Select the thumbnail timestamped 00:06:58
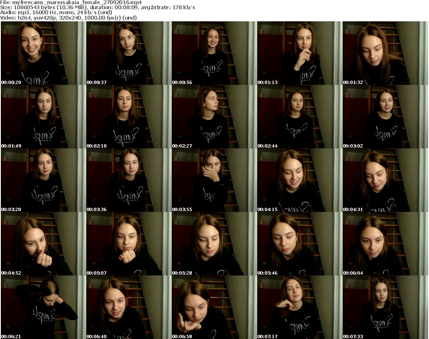Viewport: 429px width, 339px height. click(214, 307)
